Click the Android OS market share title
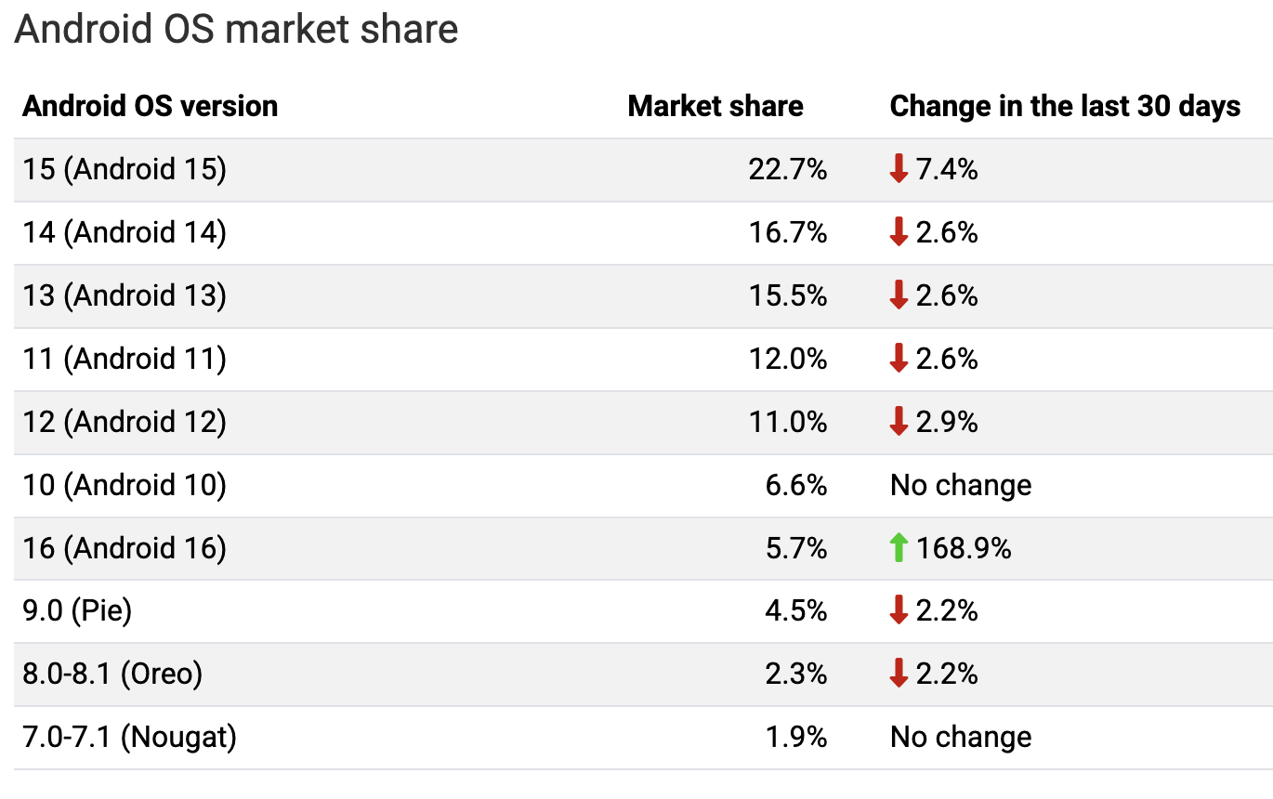1273x799 pixels. click(x=236, y=30)
